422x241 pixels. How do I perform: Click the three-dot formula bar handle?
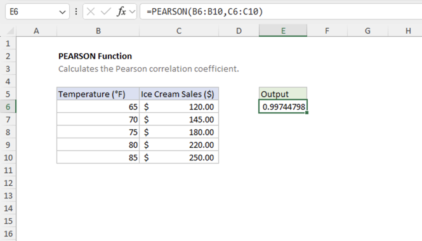[x=76, y=11]
